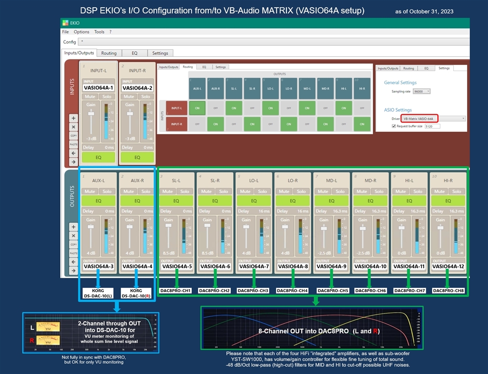Open the Config combo box
The height and width of the screenshot is (374, 488).
[x=274, y=42]
